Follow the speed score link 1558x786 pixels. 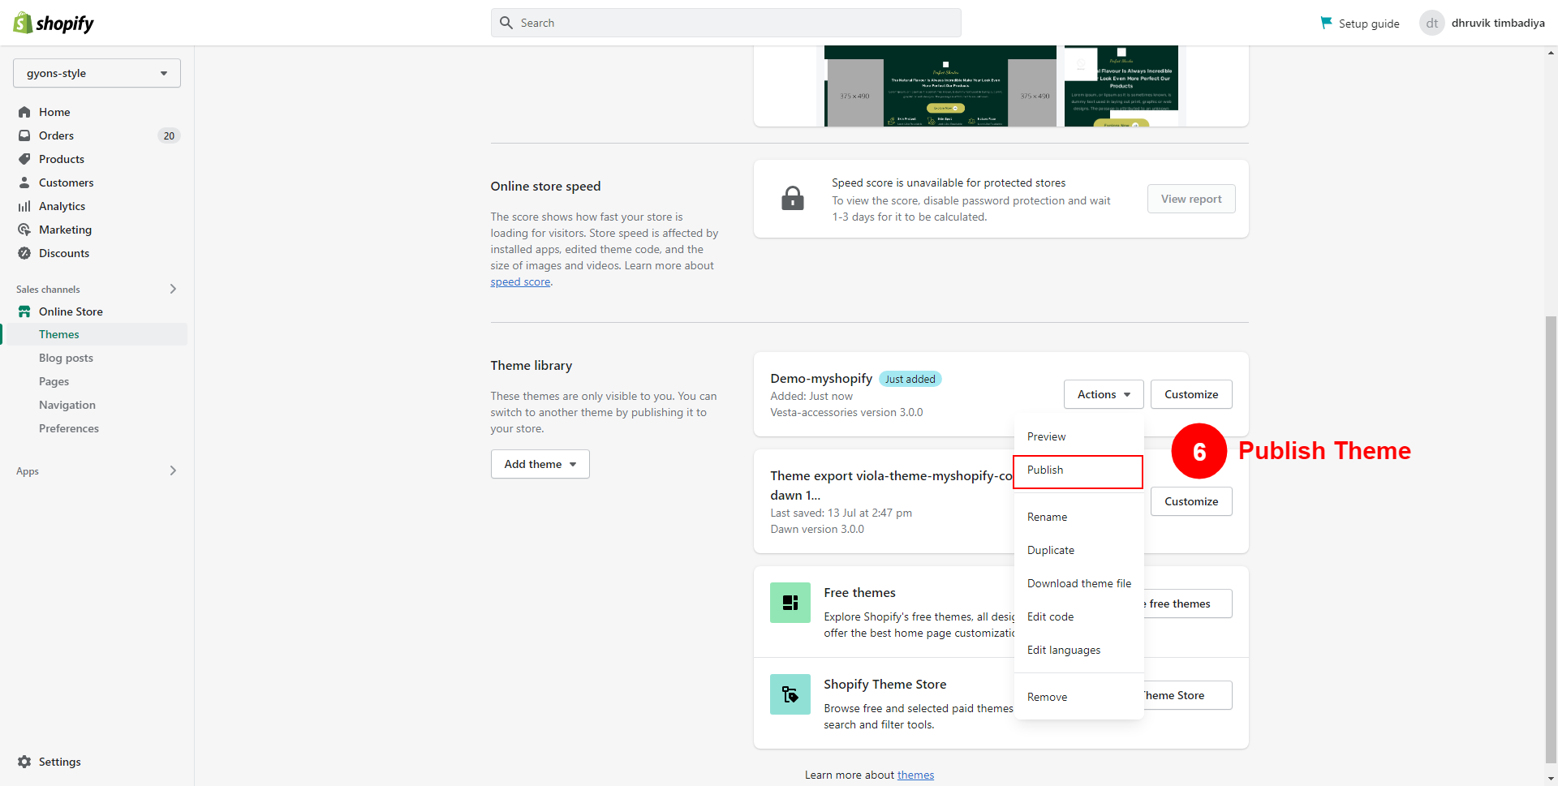520,282
